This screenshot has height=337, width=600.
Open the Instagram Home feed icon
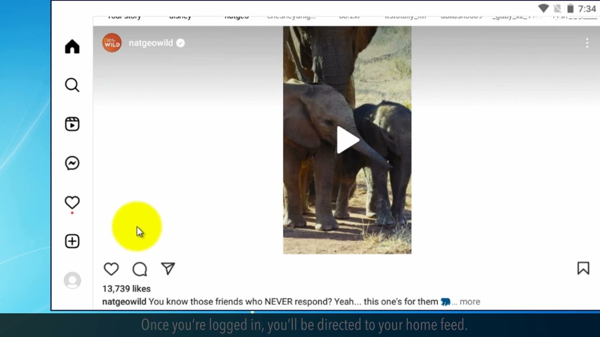click(72, 46)
